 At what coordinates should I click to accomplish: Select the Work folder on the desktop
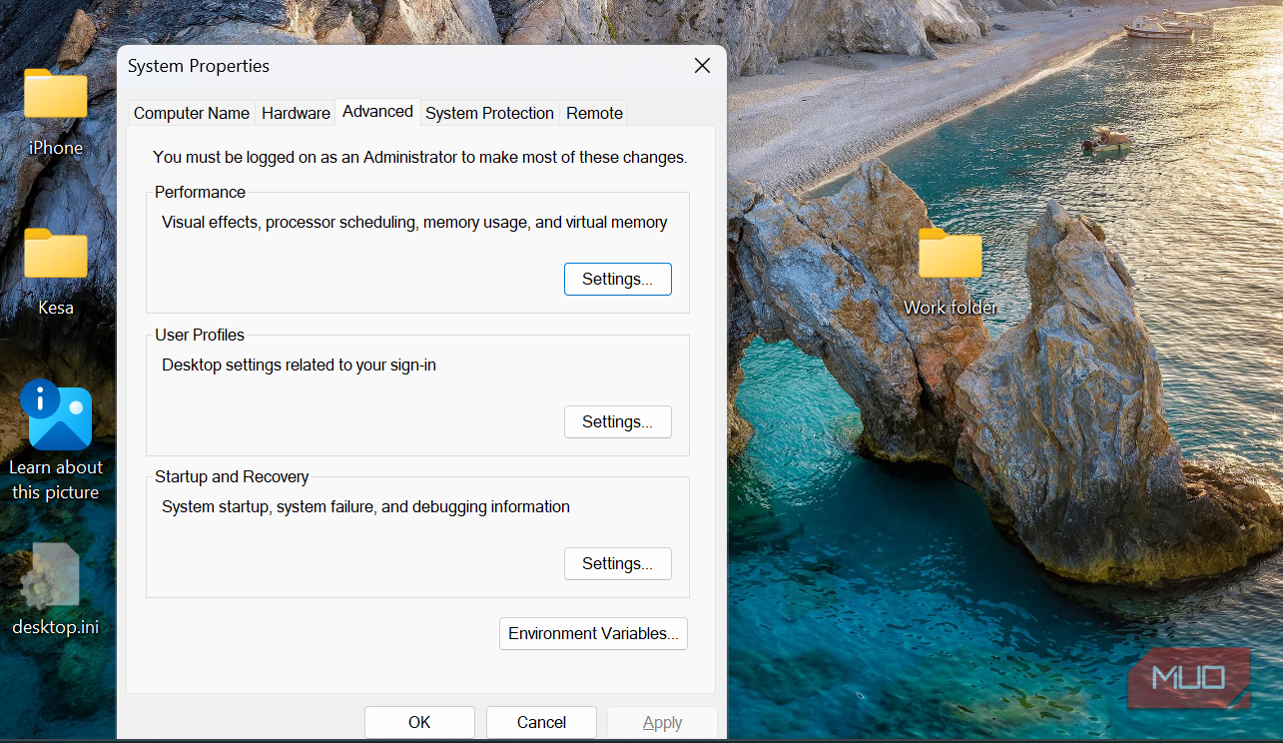click(950, 253)
